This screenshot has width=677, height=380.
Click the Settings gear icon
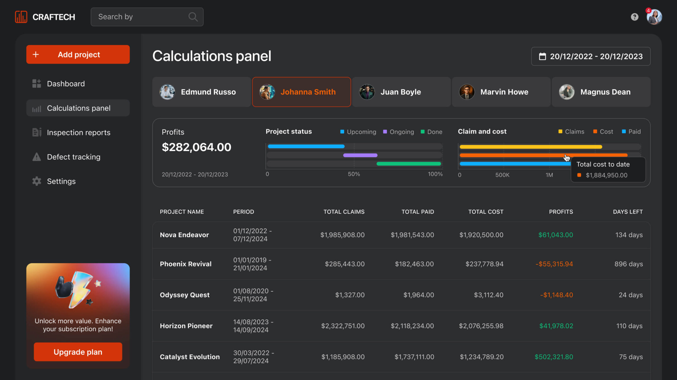pos(36,181)
